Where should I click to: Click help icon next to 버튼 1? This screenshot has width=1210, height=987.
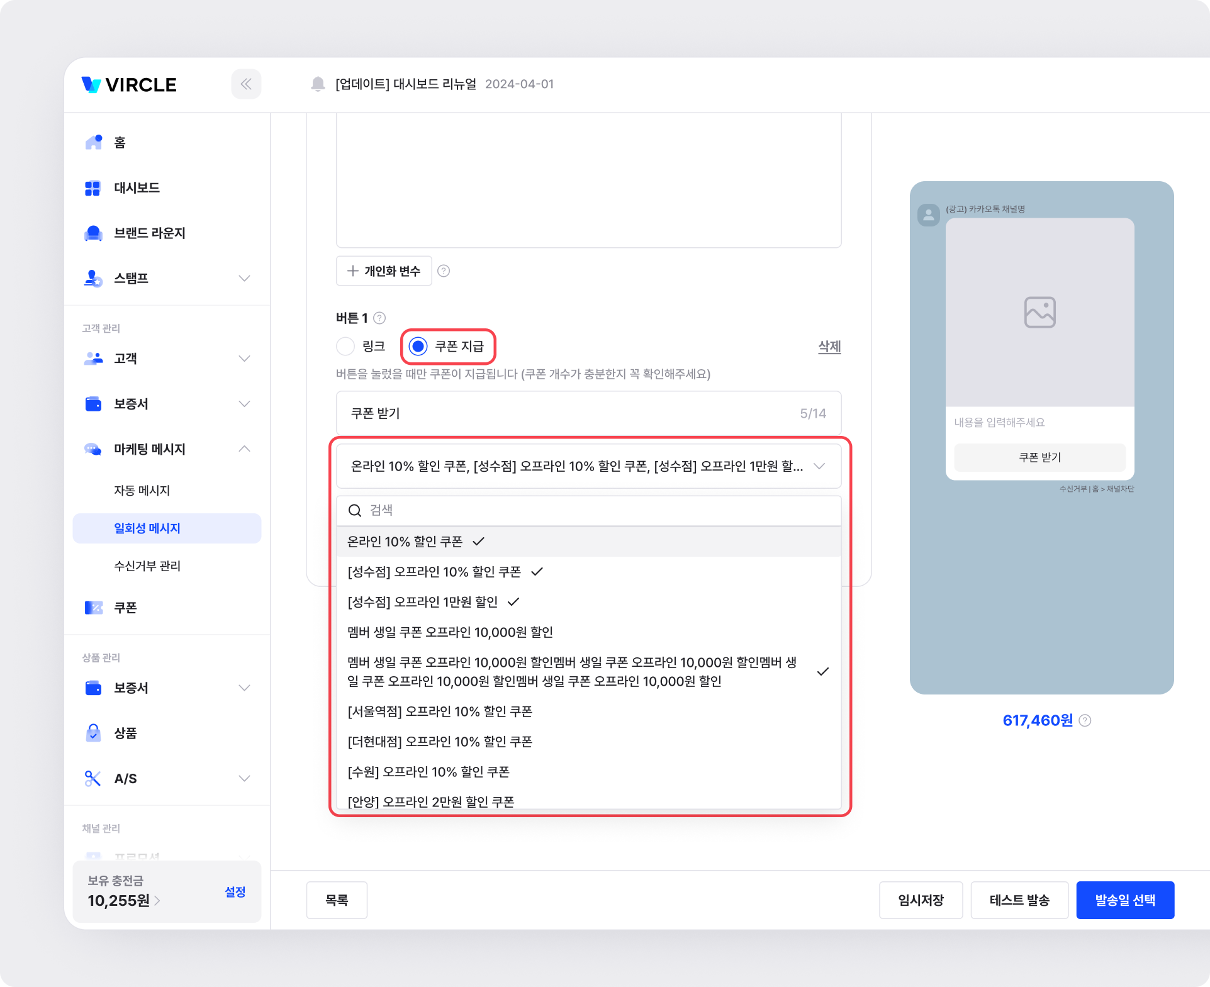point(379,318)
